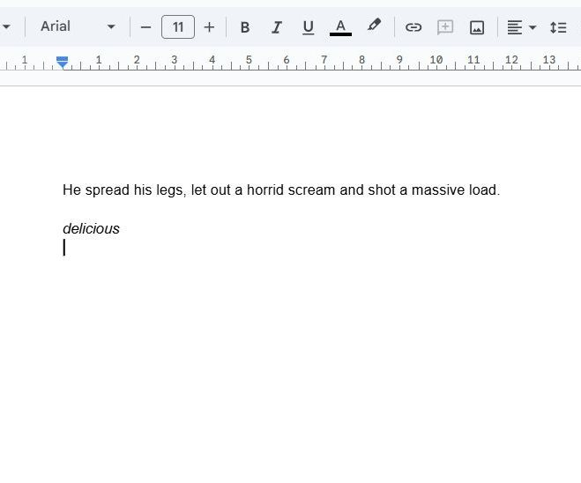Click the sentence starting "He spread his legs"
The image size is (581, 483).
(x=281, y=190)
